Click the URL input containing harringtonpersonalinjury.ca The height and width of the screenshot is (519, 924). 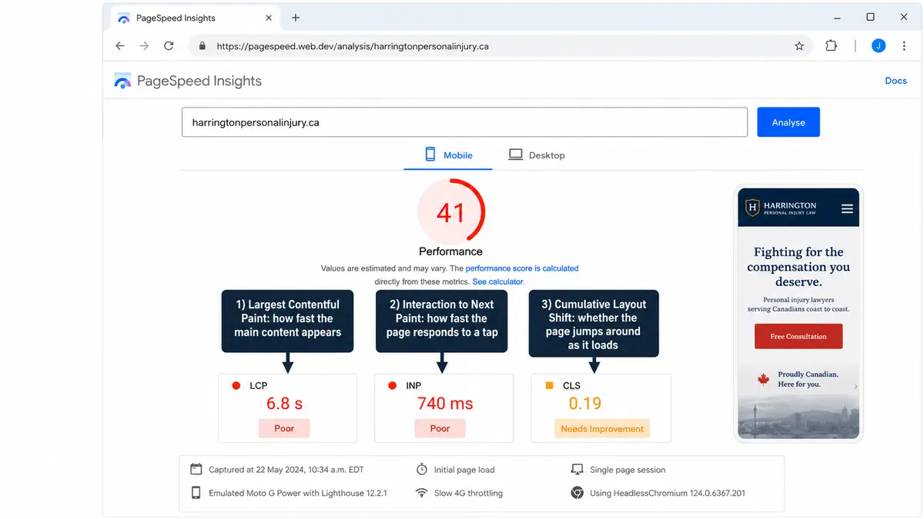[x=464, y=122]
